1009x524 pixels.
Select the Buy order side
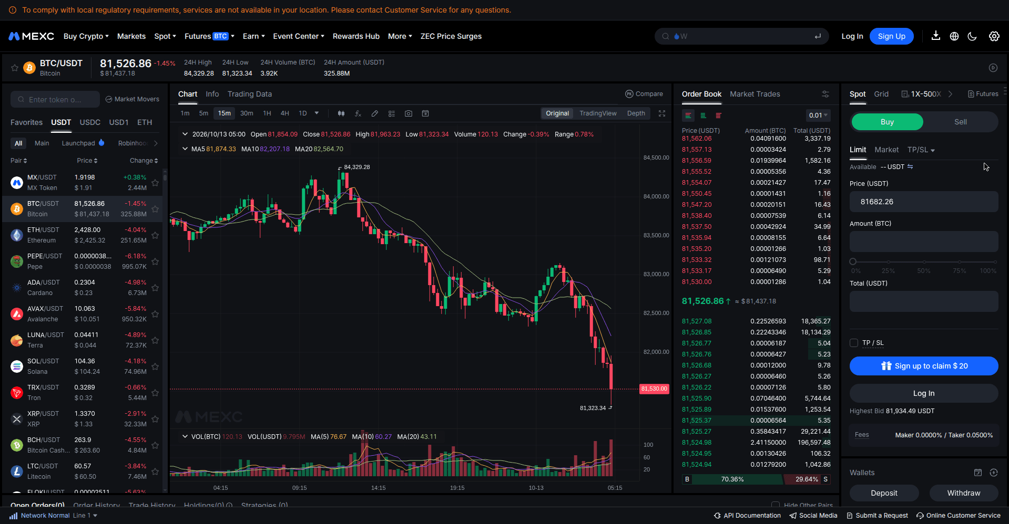point(887,122)
